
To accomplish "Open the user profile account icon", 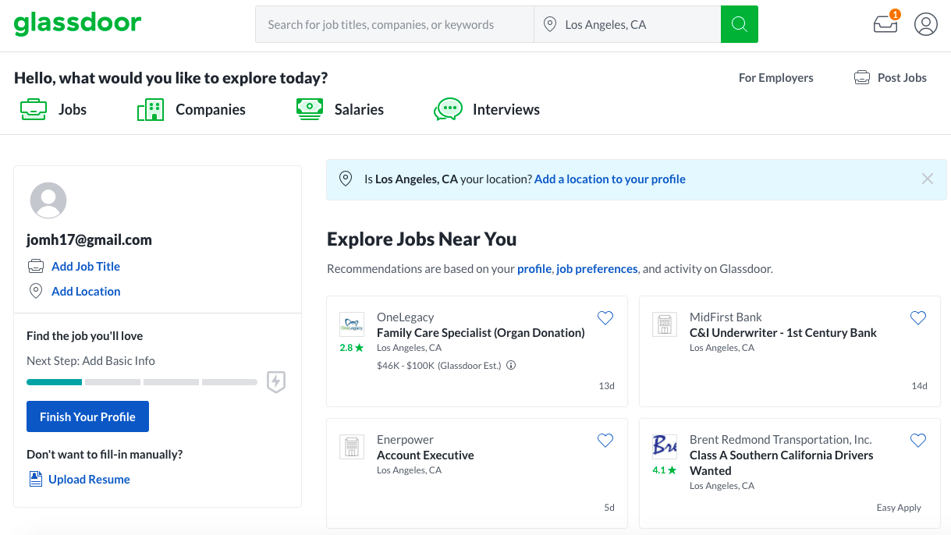I will point(925,24).
